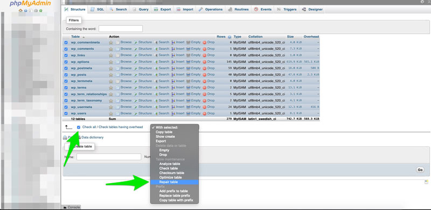Click Insert icon in wp_comments row

tap(173, 49)
